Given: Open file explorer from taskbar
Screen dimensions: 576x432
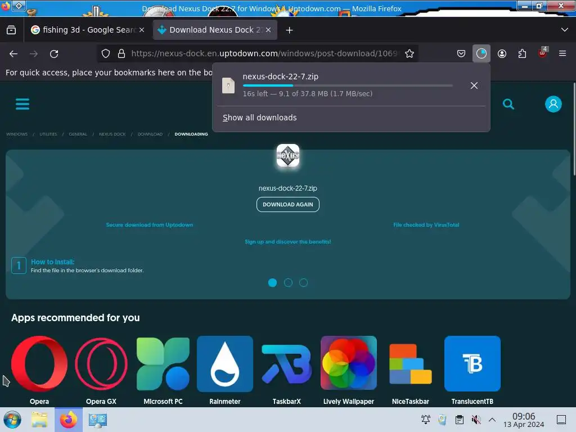Looking at the screenshot, I should coord(39,420).
